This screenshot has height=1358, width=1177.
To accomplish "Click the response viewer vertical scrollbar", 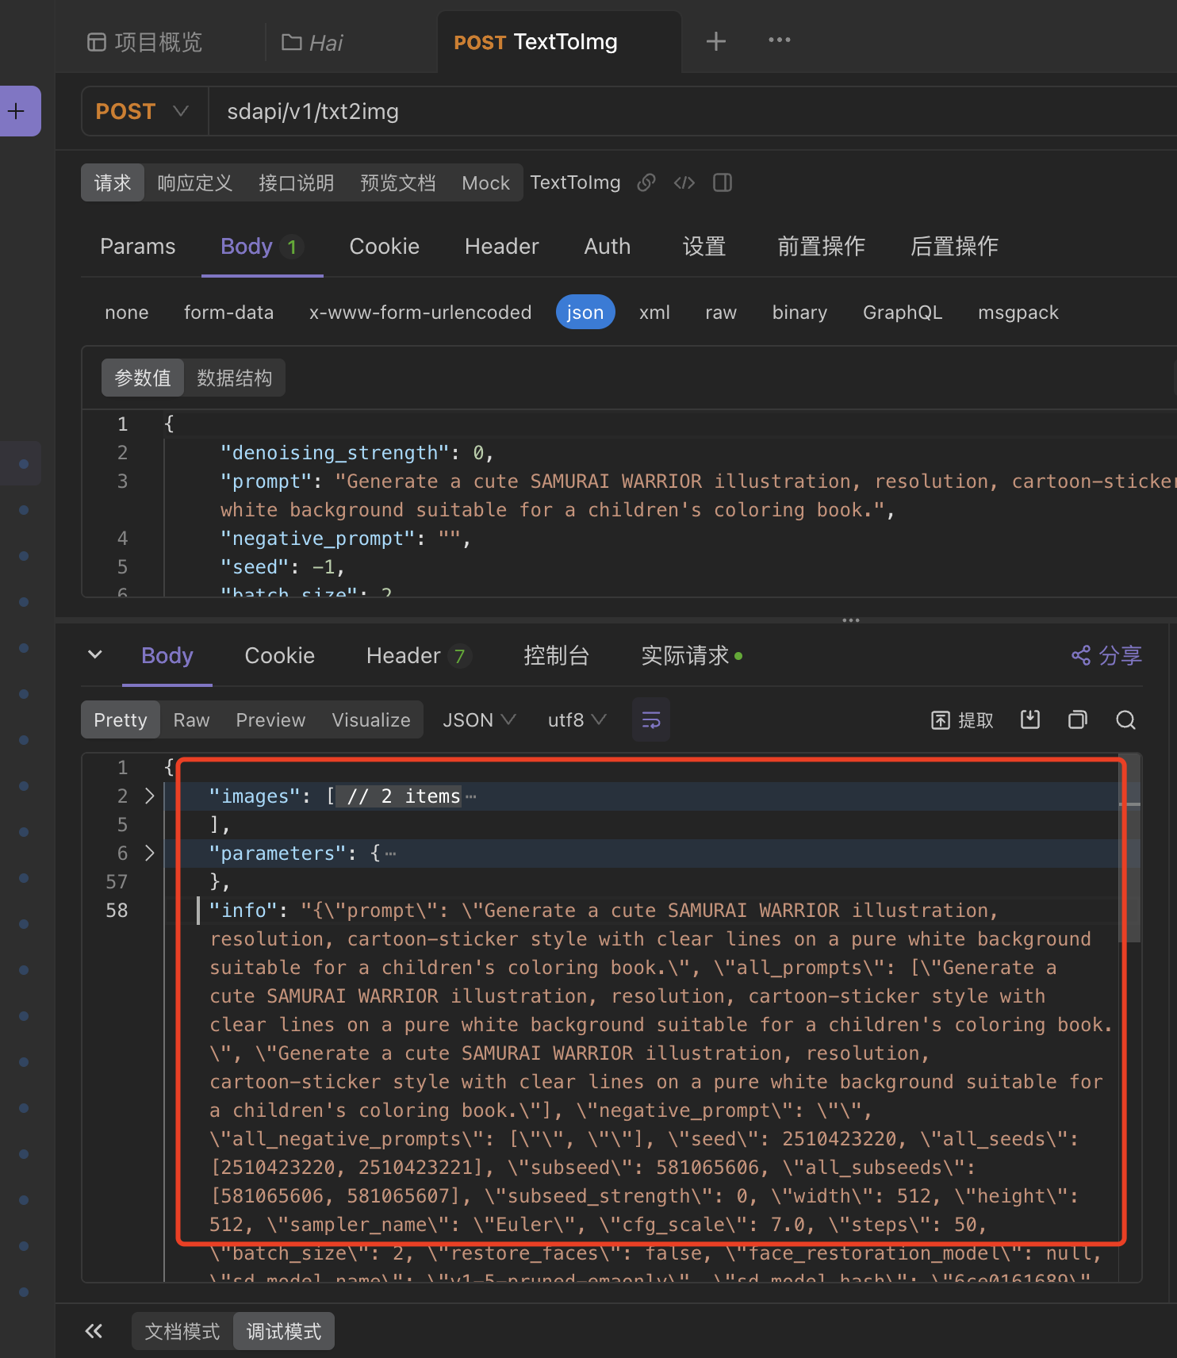I will [x=1130, y=846].
